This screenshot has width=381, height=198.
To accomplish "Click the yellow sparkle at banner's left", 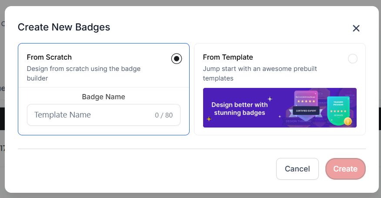I will point(209,119).
